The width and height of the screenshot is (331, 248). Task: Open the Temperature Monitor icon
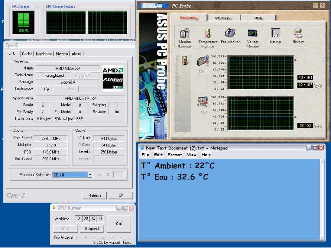(x=208, y=38)
